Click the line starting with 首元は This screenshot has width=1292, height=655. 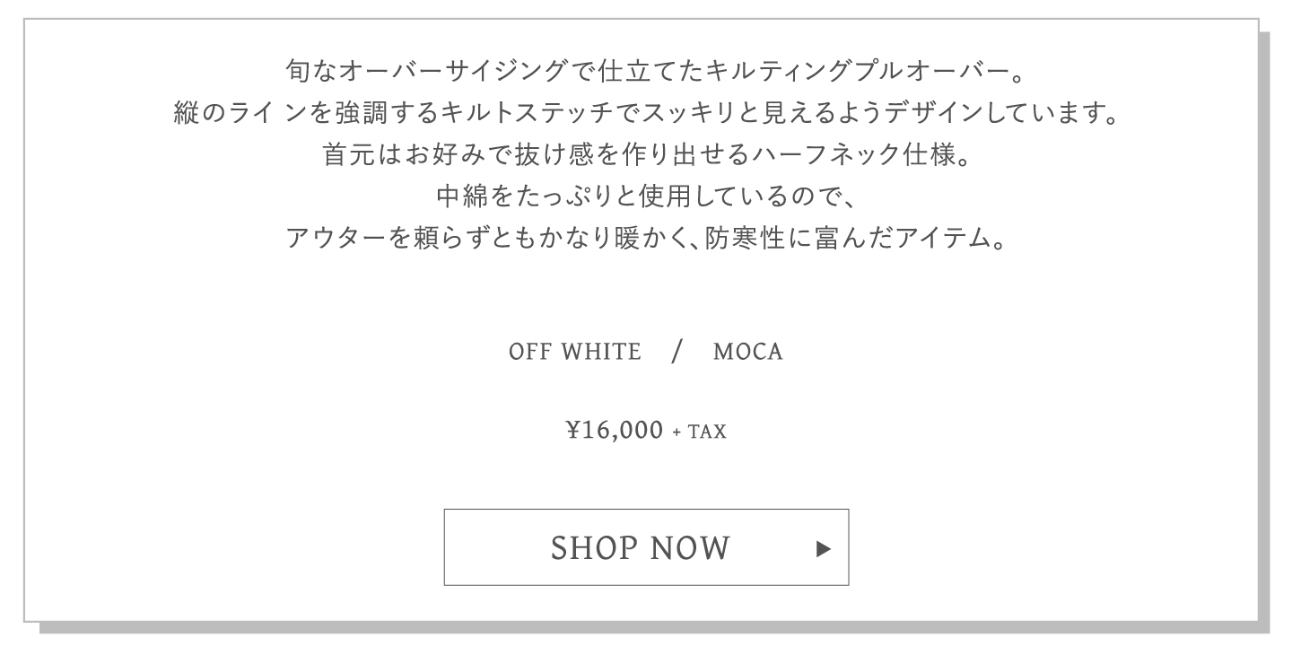[646, 155]
